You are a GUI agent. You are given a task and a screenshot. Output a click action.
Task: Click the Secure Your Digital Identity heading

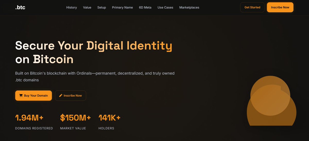tap(94, 52)
